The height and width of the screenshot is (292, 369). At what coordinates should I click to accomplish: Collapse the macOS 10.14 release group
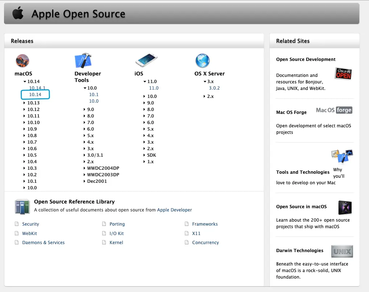25,82
